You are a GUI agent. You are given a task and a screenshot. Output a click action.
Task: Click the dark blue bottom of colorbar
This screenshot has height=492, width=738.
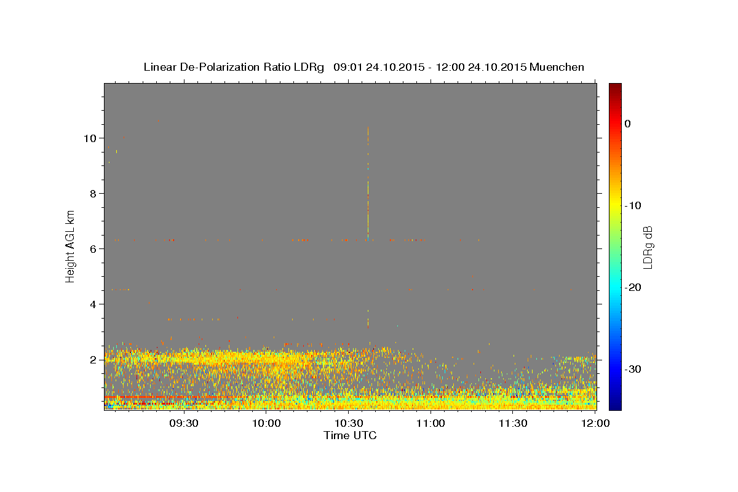click(615, 405)
